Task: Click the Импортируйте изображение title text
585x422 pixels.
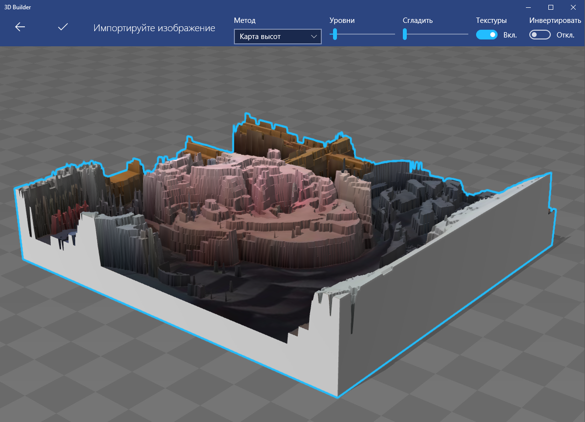Action: pos(154,28)
